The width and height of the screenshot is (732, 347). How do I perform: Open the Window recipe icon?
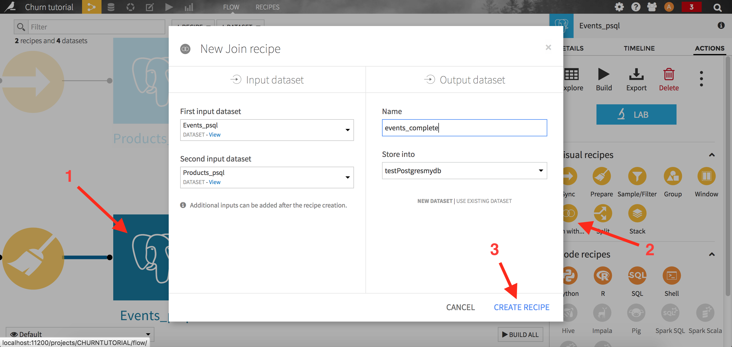pos(706,176)
